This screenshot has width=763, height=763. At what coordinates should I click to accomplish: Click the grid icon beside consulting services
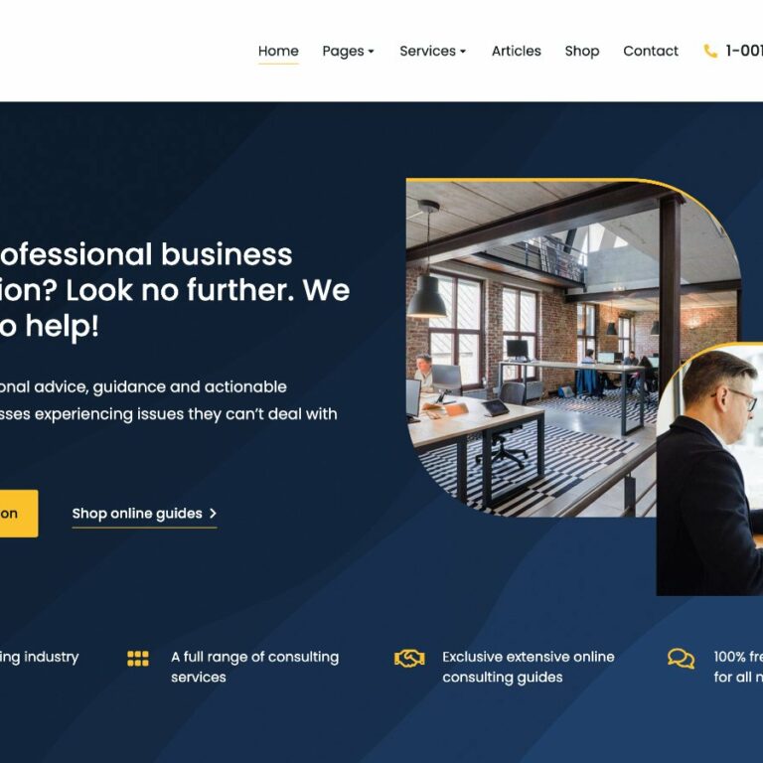pyautogui.click(x=138, y=659)
